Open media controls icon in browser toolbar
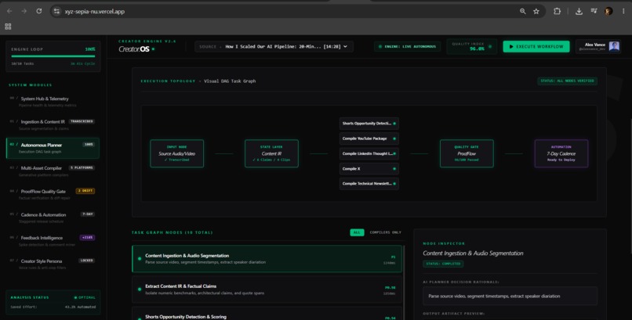This screenshot has width=632, height=320. pos(594,11)
